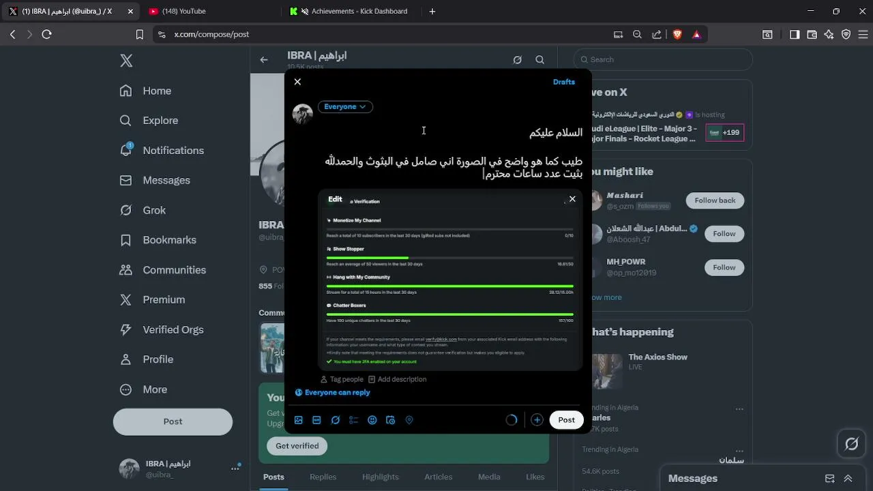873x491 pixels.
Task: Click the sidebar Post button
Action: click(173, 421)
